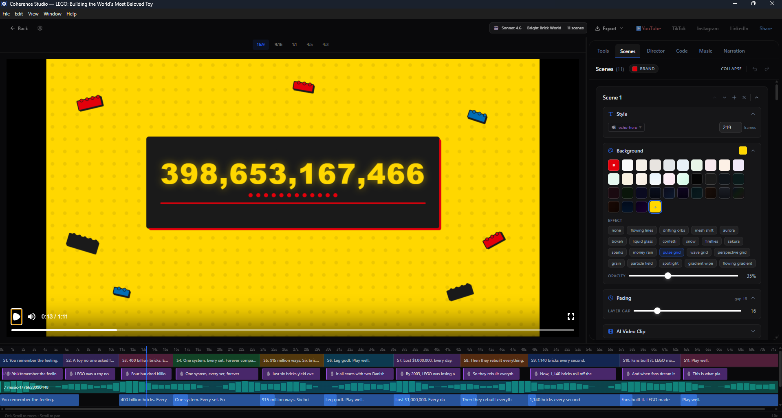
Task: Open the Director tab
Action: (x=655, y=51)
